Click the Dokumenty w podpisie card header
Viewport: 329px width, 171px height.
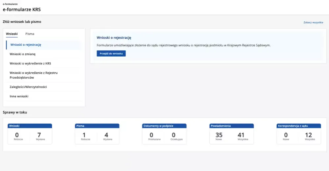pyautogui.click(x=164, y=126)
